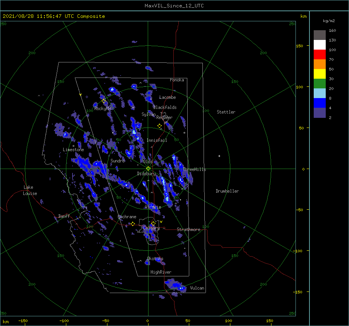Click the yellow diamond marker beside RockyMH
Image resolution: width=349 pixels, height=326 pixels.
(104, 101)
